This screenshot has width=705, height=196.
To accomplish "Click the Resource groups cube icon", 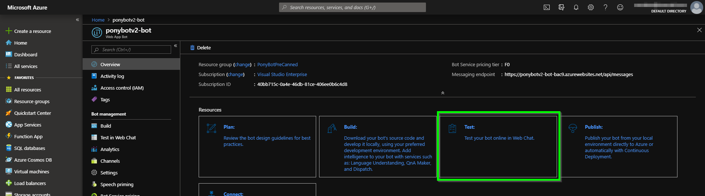I will [9, 101].
